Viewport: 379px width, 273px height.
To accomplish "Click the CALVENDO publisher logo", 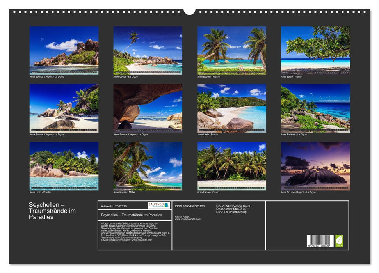I will [157, 206].
